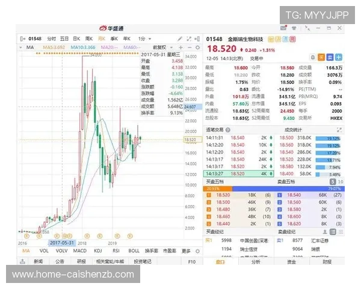
Task: Open the 更多 more indicators menu
Action: point(186,251)
